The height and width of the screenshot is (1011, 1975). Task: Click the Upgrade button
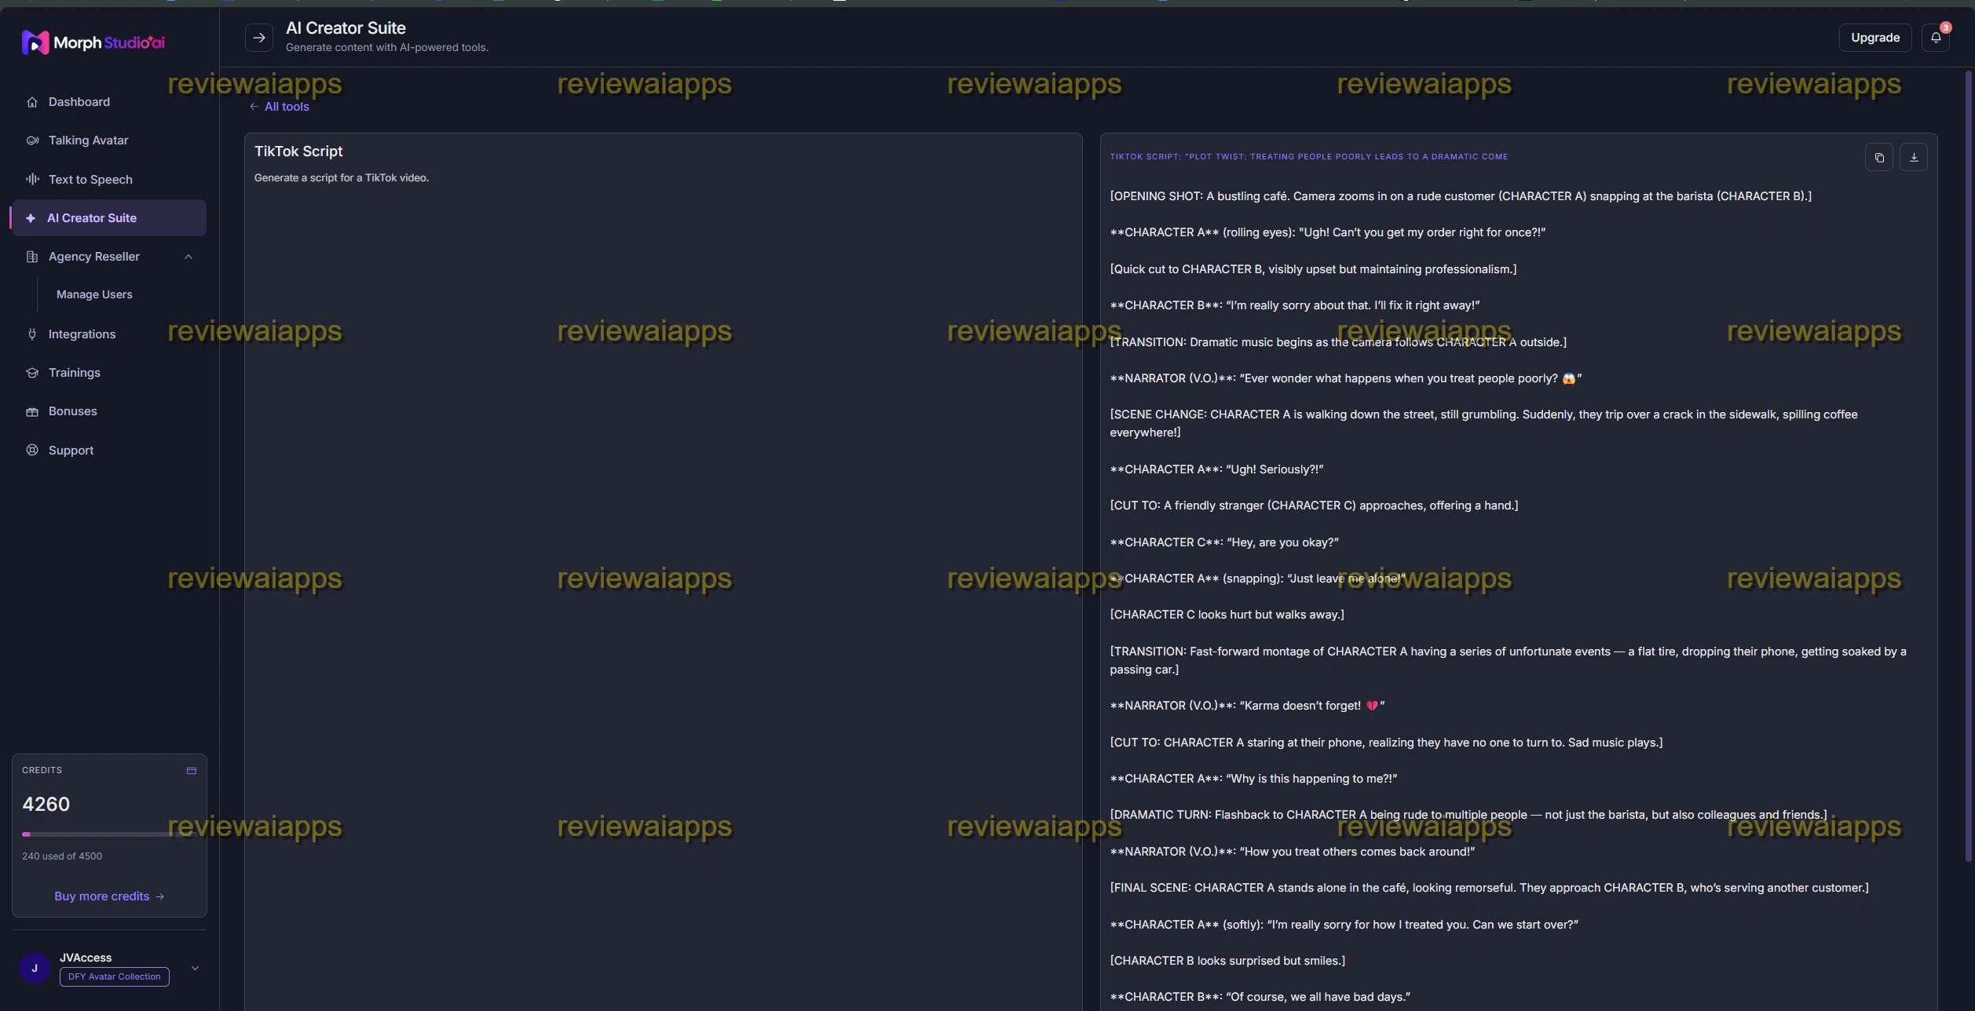click(1875, 38)
